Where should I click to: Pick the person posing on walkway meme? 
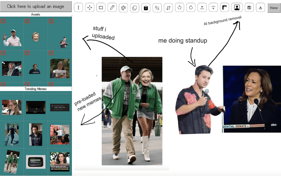12,134
